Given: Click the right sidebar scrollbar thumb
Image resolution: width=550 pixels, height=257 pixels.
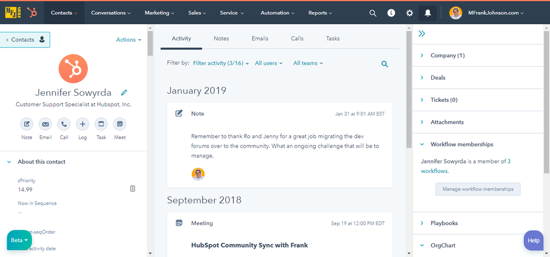Looking at the screenshot, I should coord(547,102).
